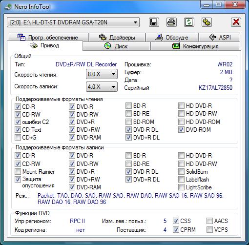Click the yellow gears settings icon
The image size is (249, 245).
207,22
